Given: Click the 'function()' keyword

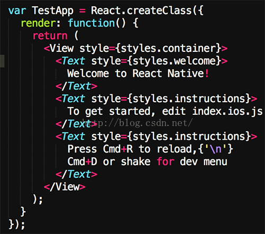Looking at the screenshot, I should 97,23.
